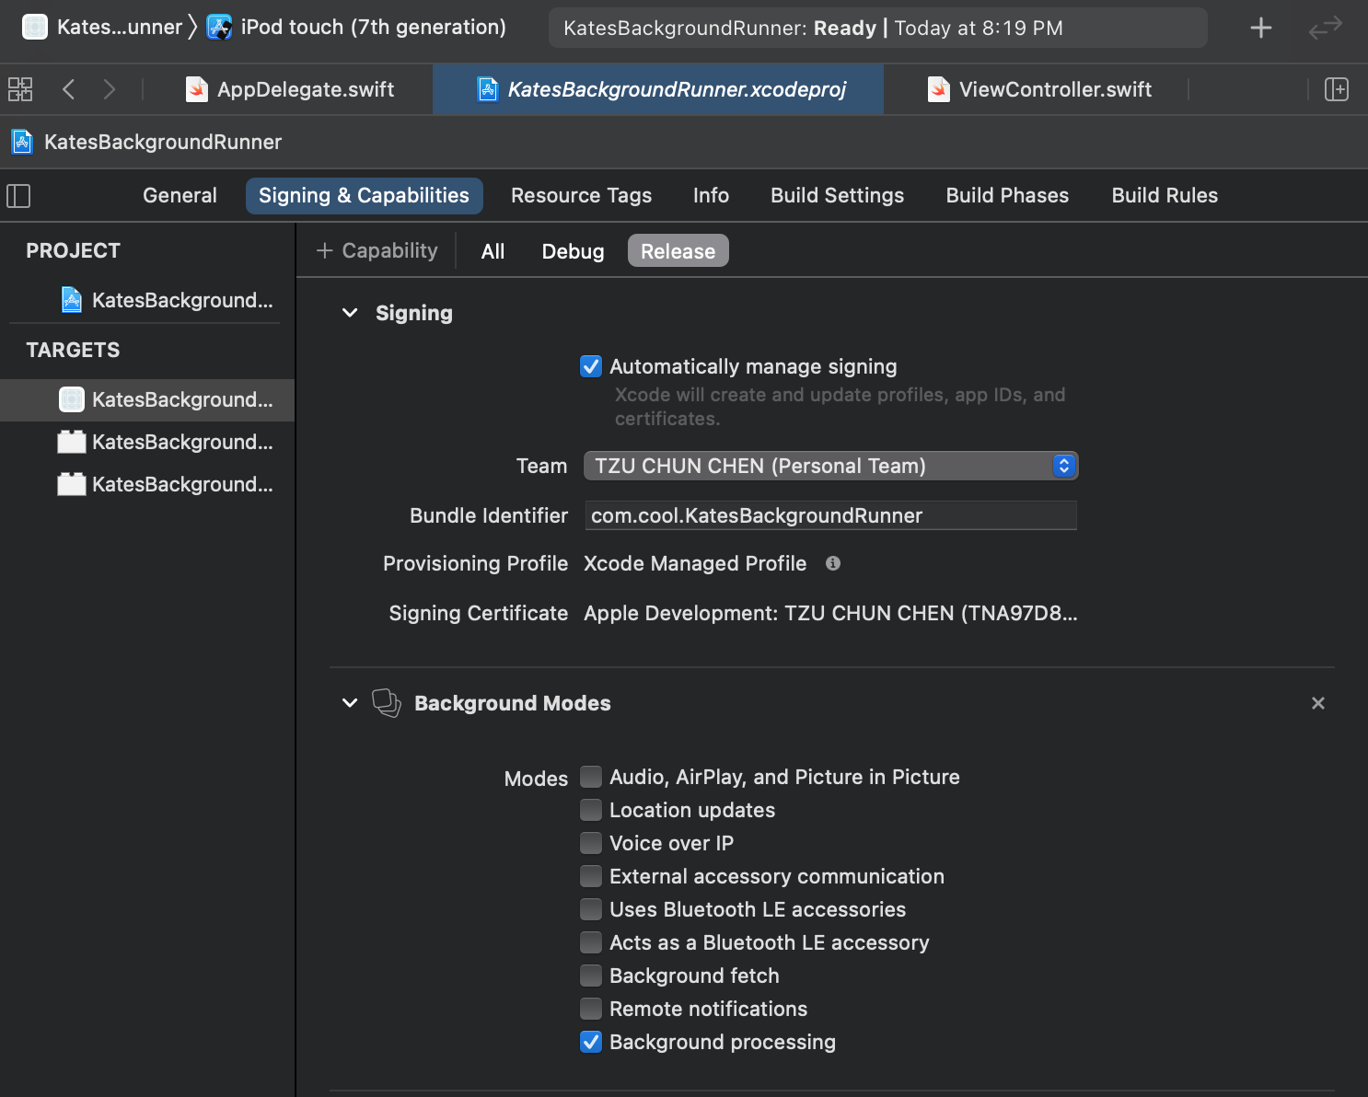Open the AppDelegate.swift tab

point(291,89)
